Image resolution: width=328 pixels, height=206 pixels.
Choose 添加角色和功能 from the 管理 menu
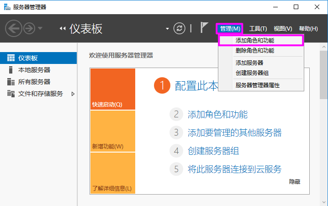[254, 40]
